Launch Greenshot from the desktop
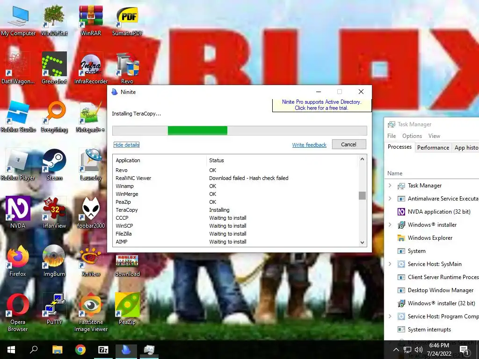479x359 pixels. 54,68
